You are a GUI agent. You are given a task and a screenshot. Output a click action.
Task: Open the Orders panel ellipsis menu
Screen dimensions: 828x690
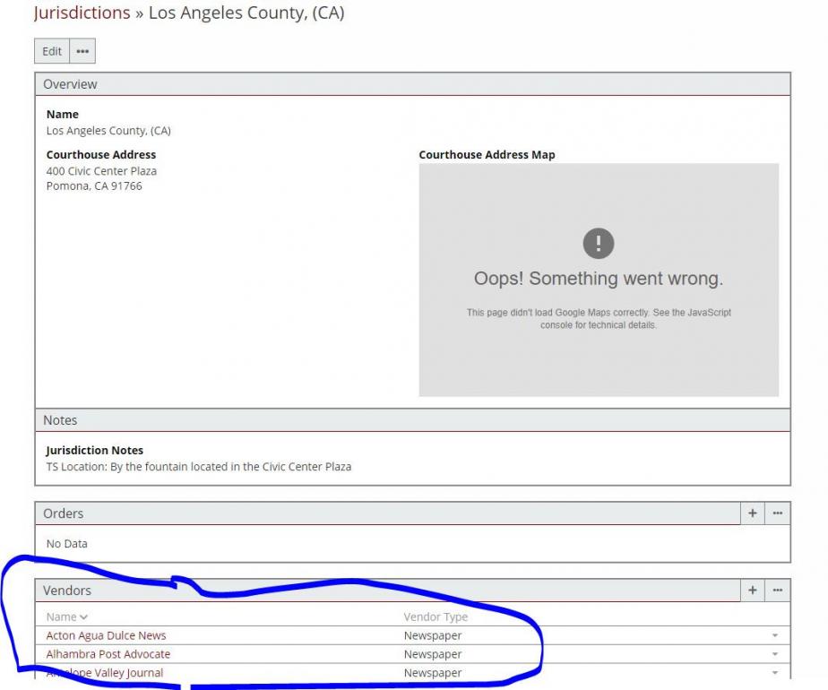[778, 513]
